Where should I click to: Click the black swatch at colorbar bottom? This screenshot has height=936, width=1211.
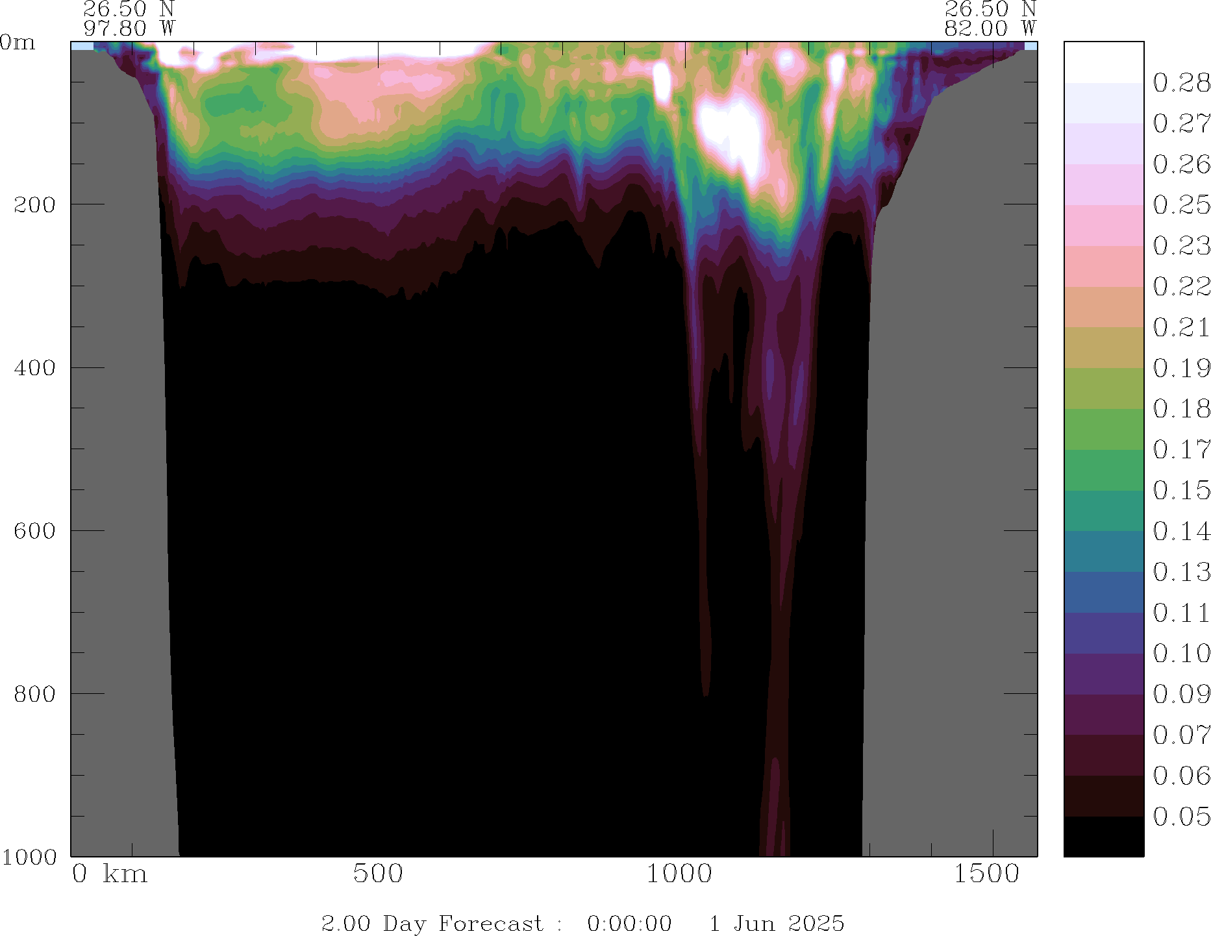[x=1103, y=836]
